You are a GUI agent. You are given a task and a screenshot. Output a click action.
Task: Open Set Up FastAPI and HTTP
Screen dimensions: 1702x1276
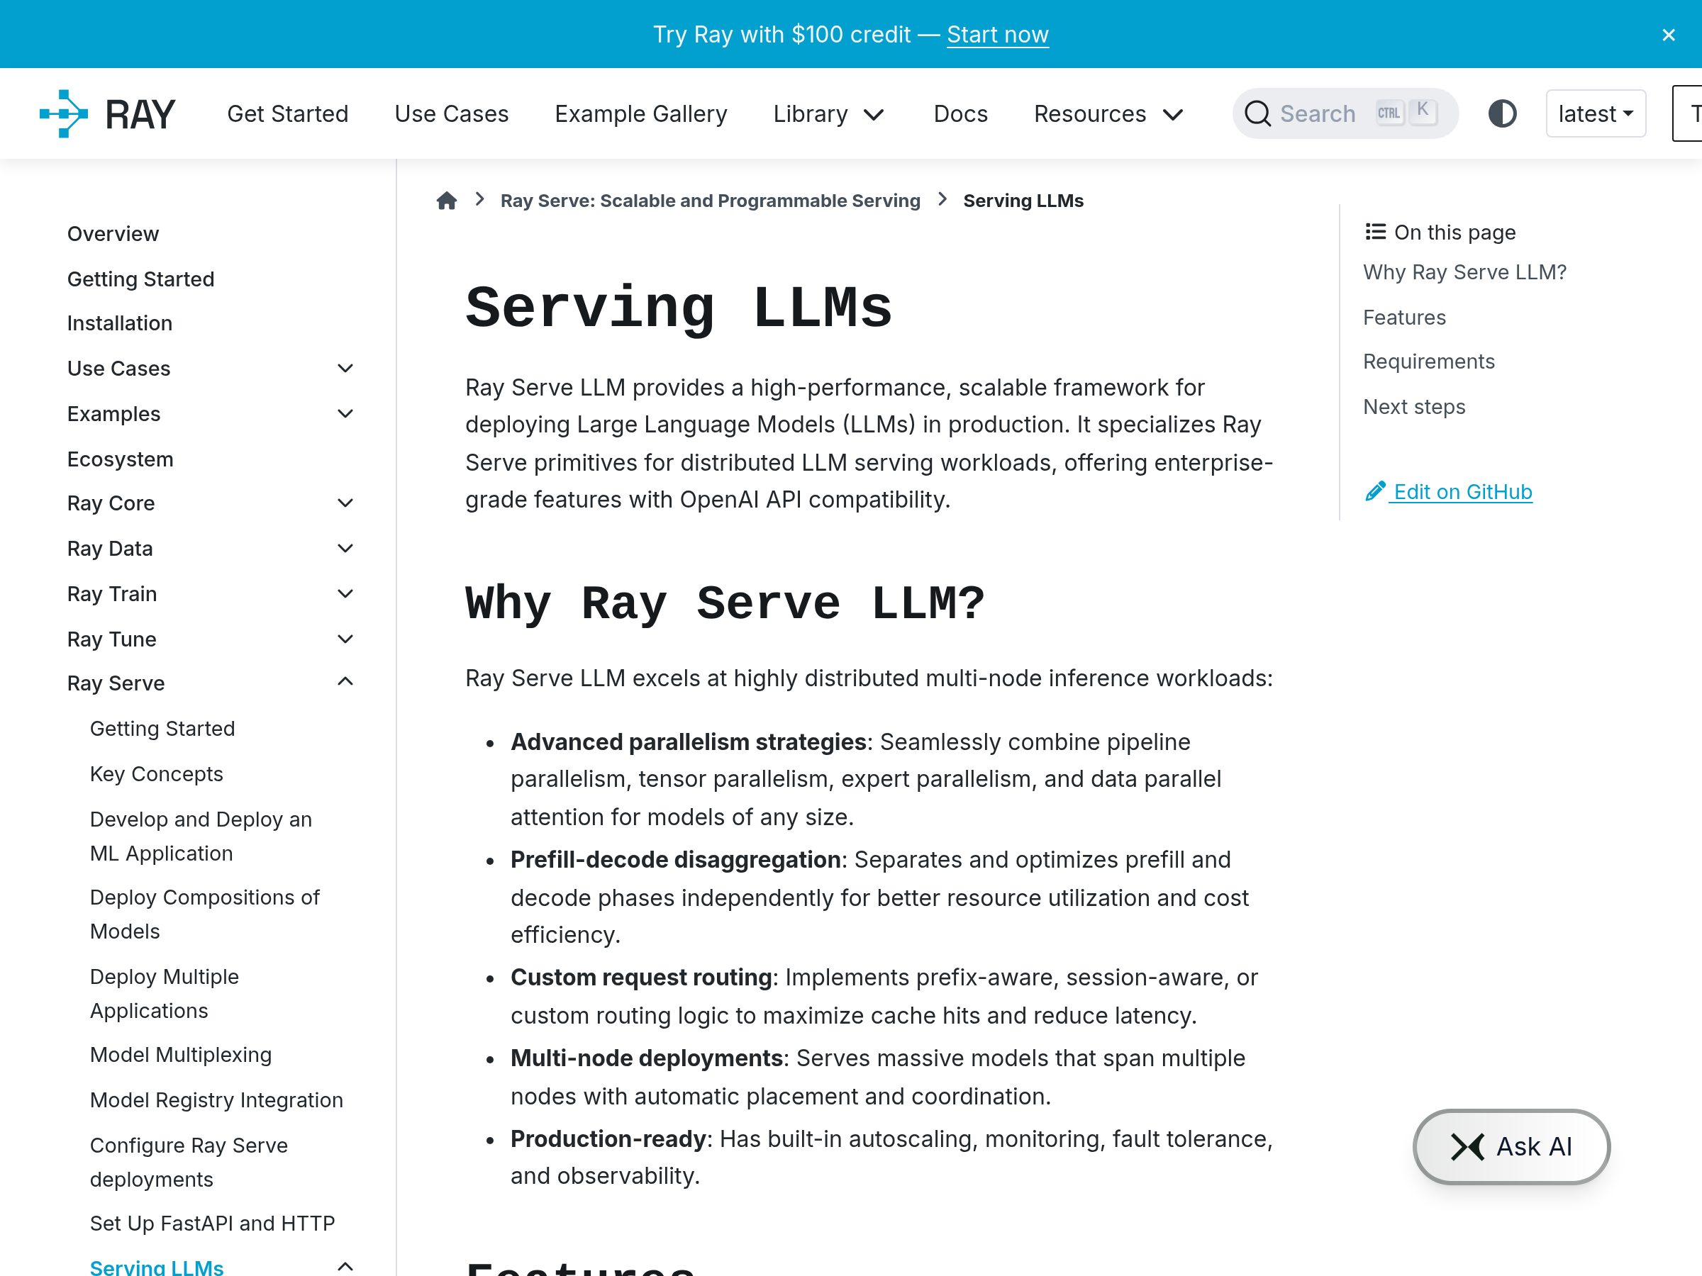pyautogui.click(x=212, y=1223)
